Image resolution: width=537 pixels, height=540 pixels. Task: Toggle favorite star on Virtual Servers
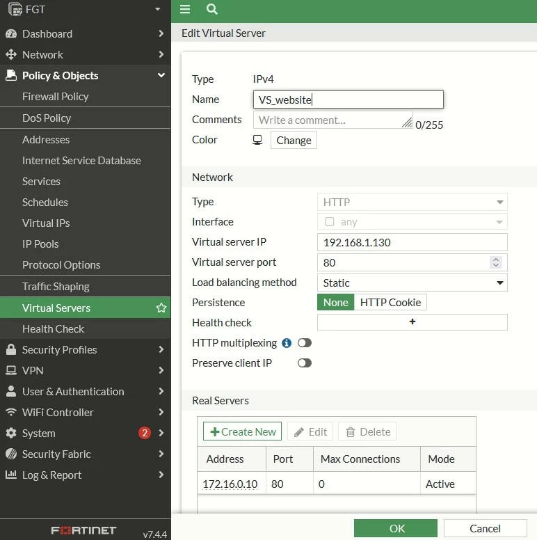click(x=161, y=308)
